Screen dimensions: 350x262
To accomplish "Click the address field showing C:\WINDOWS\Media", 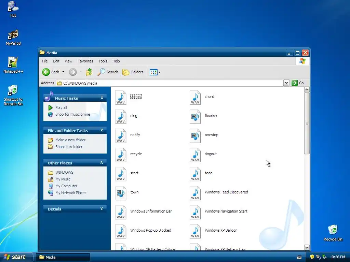I will point(170,83).
